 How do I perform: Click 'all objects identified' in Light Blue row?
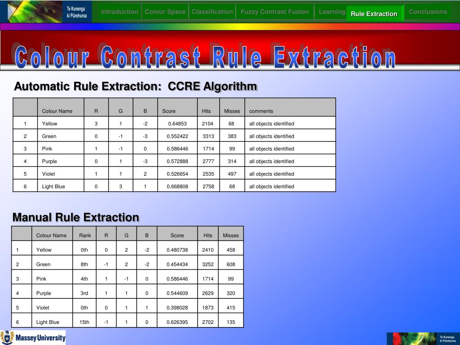coord(290,186)
